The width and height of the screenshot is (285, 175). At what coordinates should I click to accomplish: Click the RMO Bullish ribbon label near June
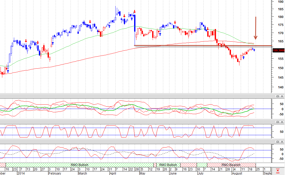[x=168, y=165]
